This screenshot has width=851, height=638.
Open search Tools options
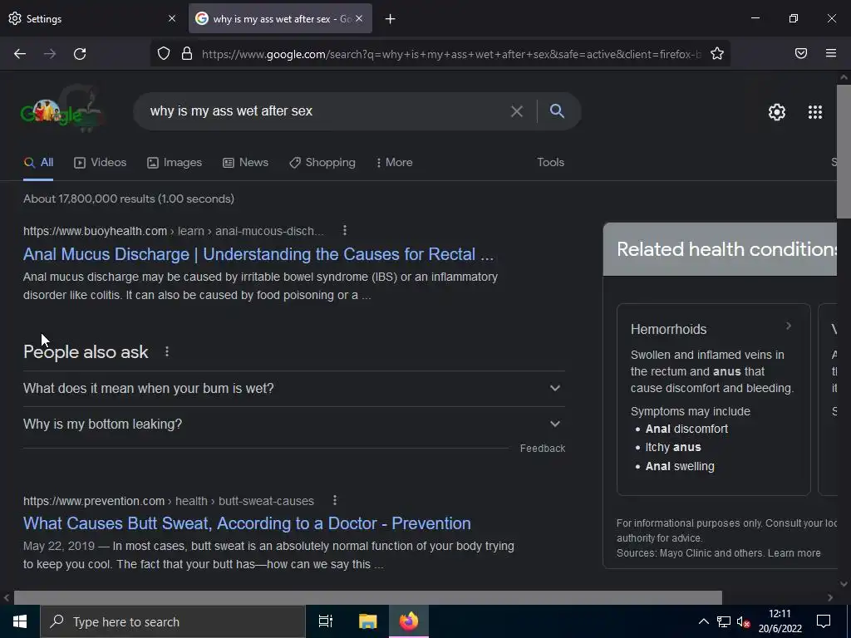pyautogui.click(x=550, y=162)
